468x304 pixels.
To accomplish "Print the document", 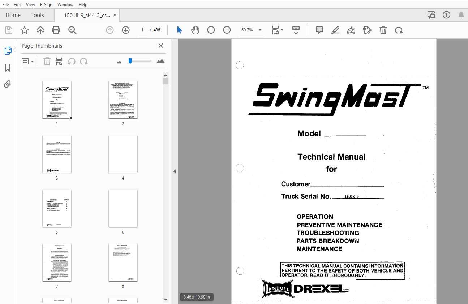I will (56, 30).
